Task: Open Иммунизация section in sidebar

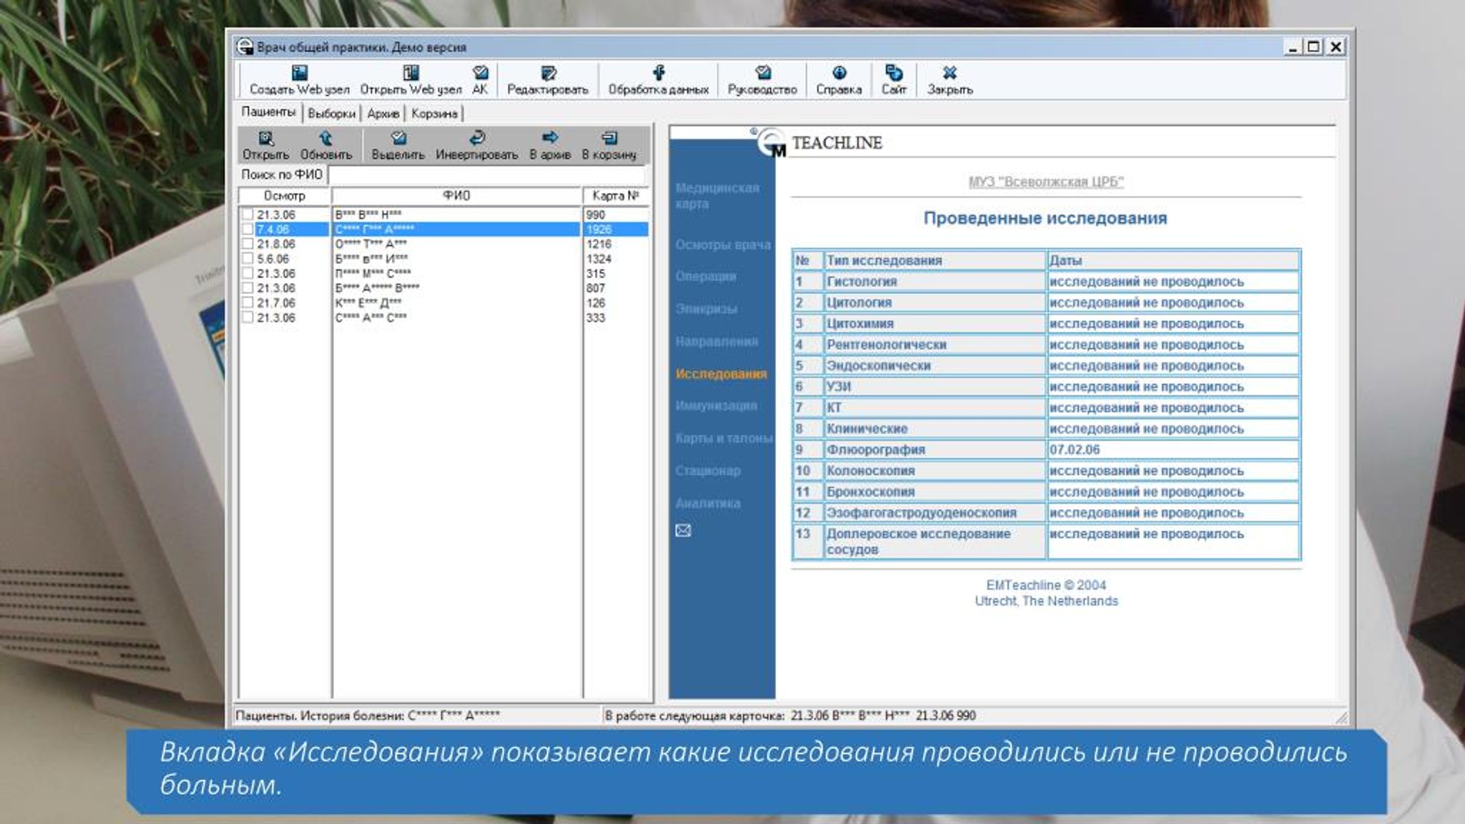Action: pyautogui.click(x=716, y=406)
